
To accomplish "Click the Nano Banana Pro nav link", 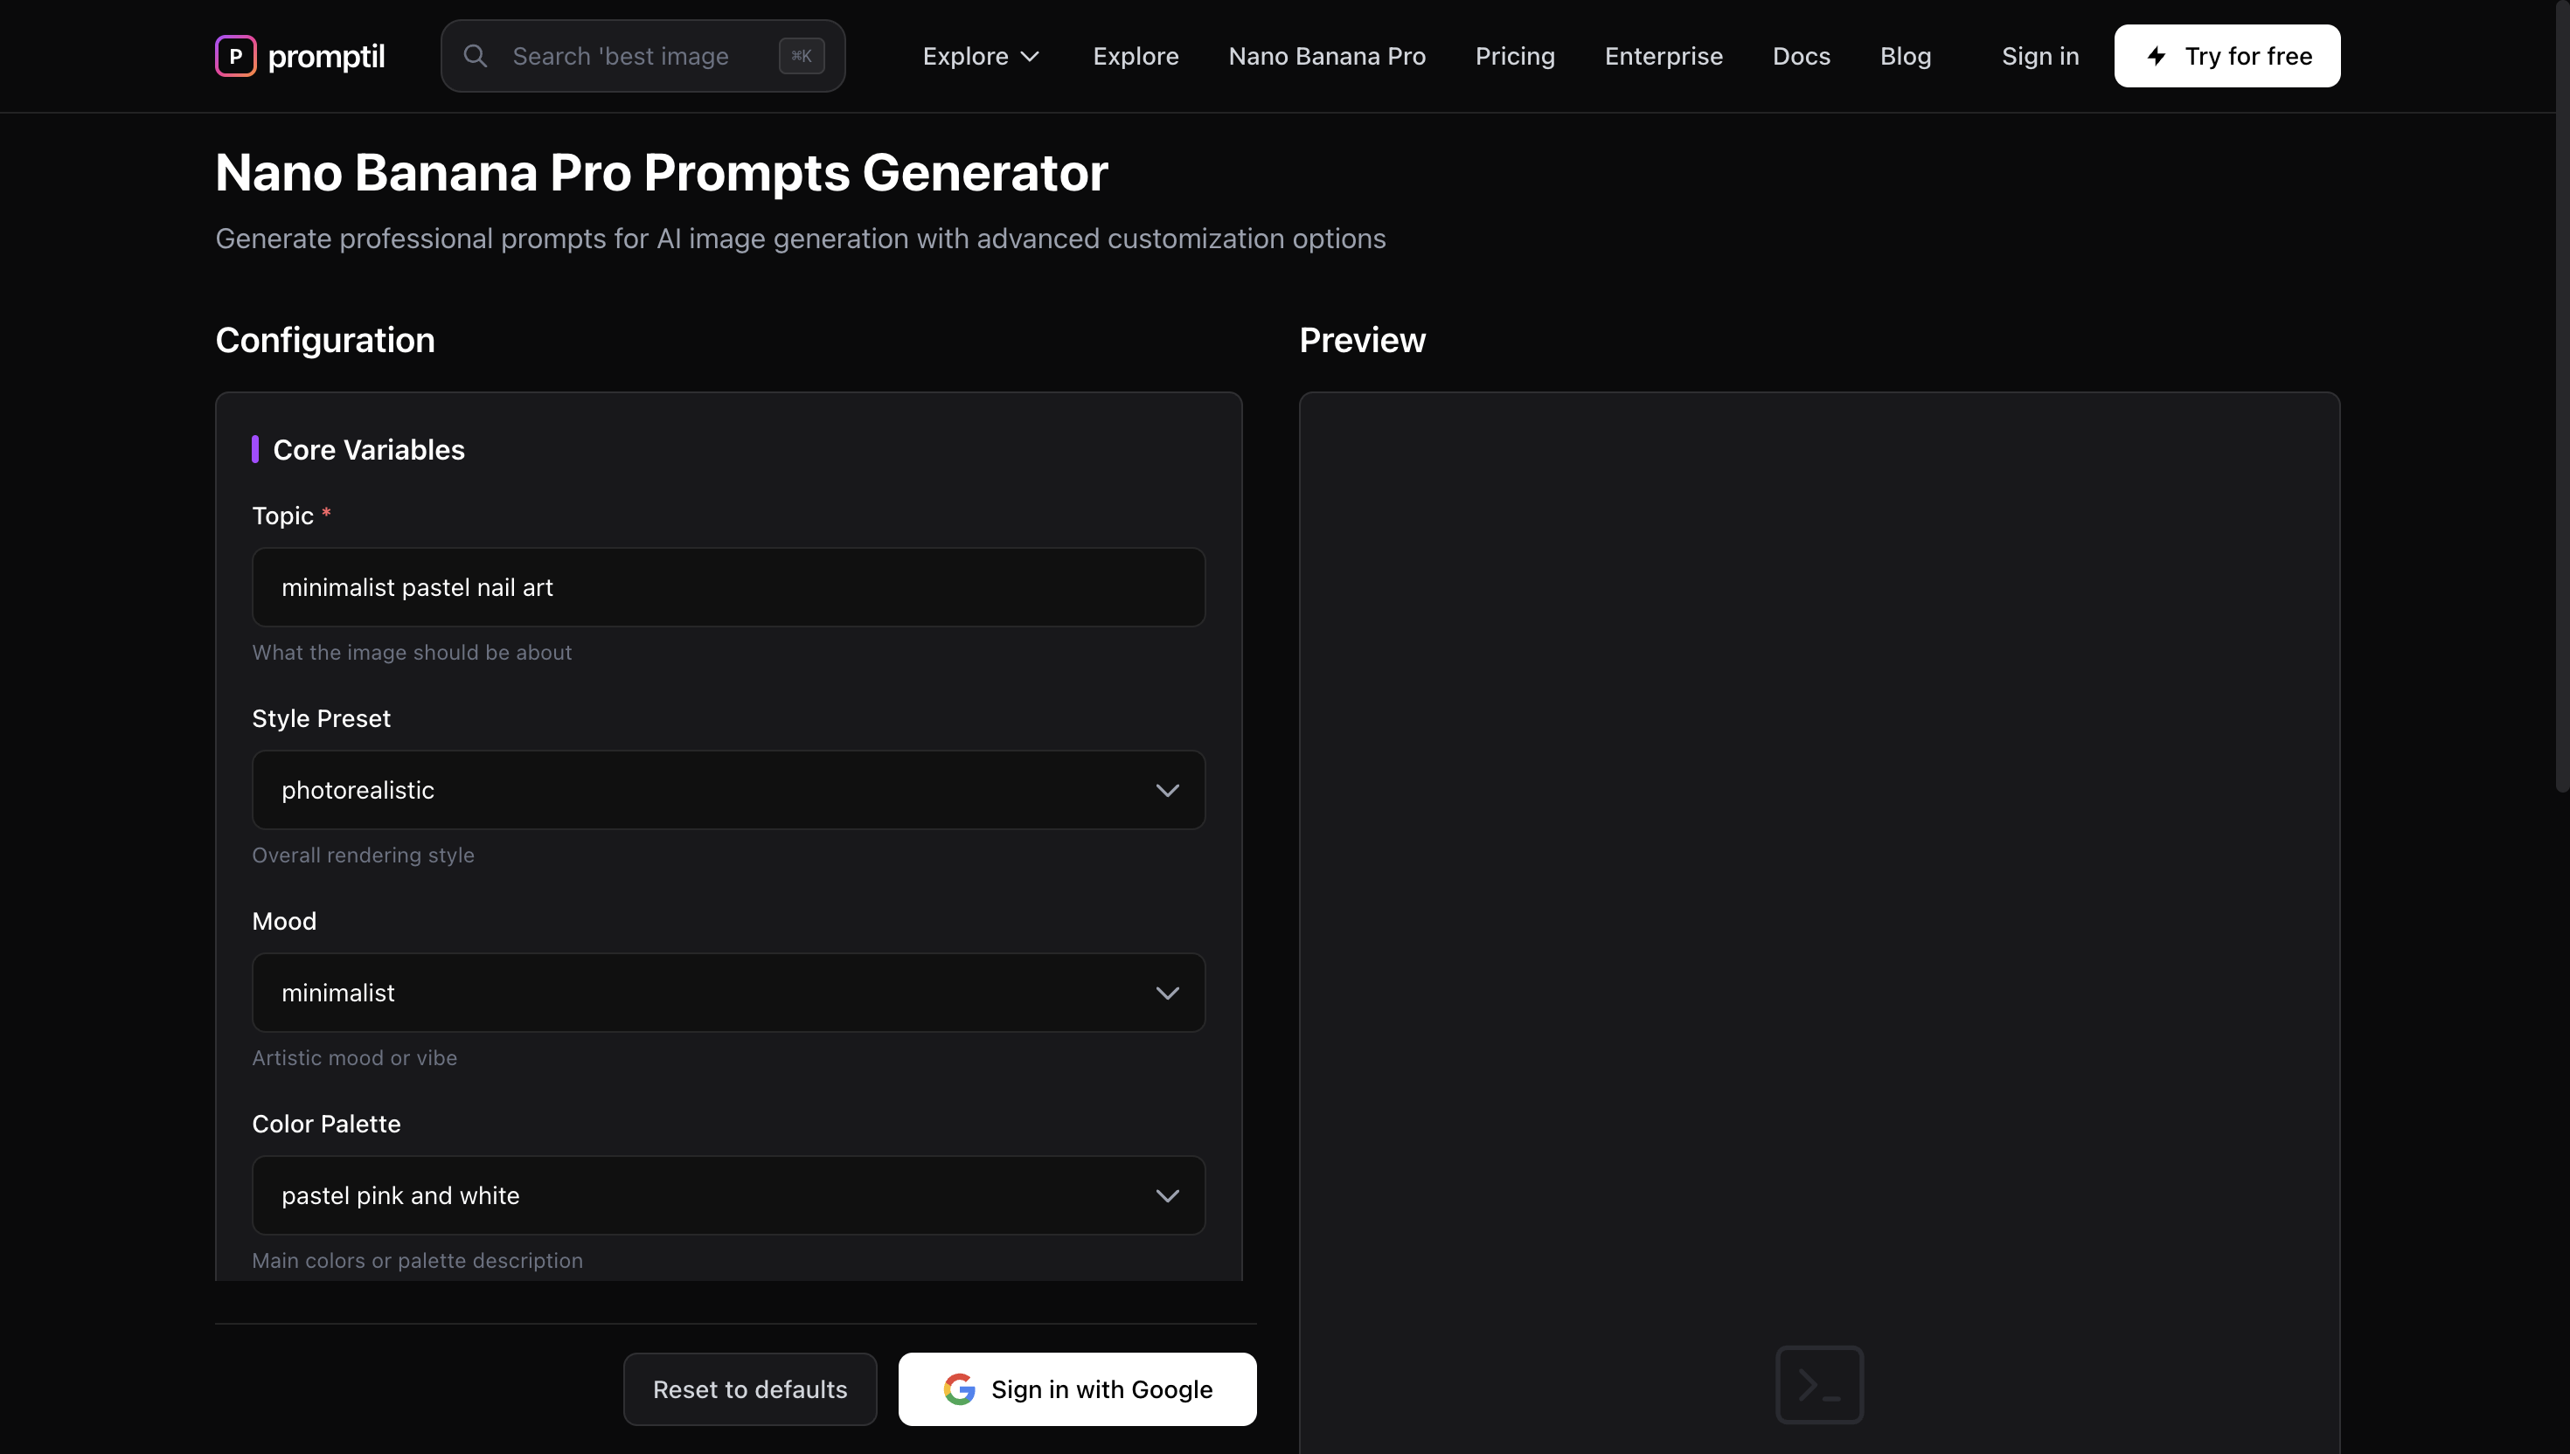I will (x=1326, y=56).
